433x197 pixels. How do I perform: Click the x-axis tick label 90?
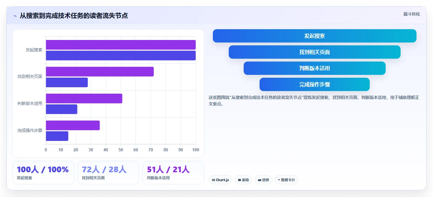(x=181, y=150)
